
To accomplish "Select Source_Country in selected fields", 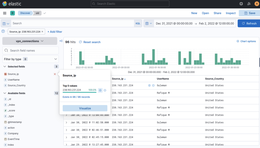I will [17, 86].
